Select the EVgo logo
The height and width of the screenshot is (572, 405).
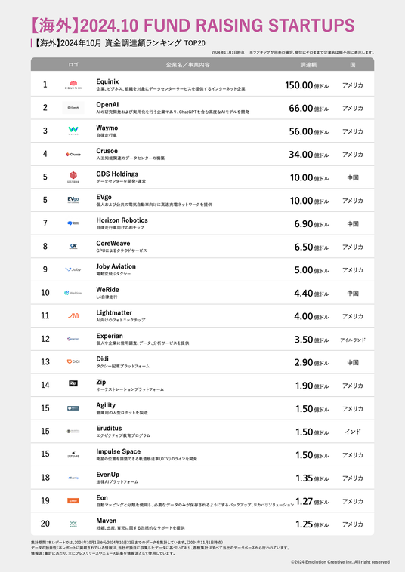point(73,200)
